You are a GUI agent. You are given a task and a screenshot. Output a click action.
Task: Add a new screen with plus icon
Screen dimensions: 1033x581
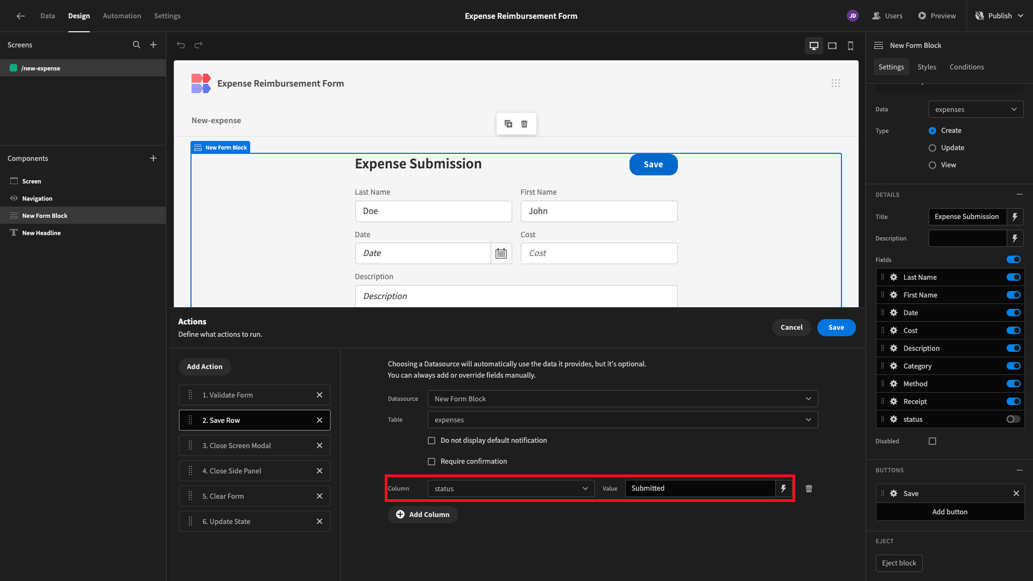153,45
